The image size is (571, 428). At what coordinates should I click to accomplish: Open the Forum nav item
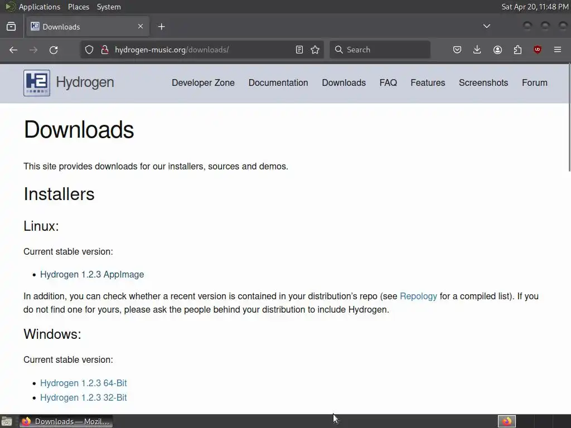[x=535, y=82]
